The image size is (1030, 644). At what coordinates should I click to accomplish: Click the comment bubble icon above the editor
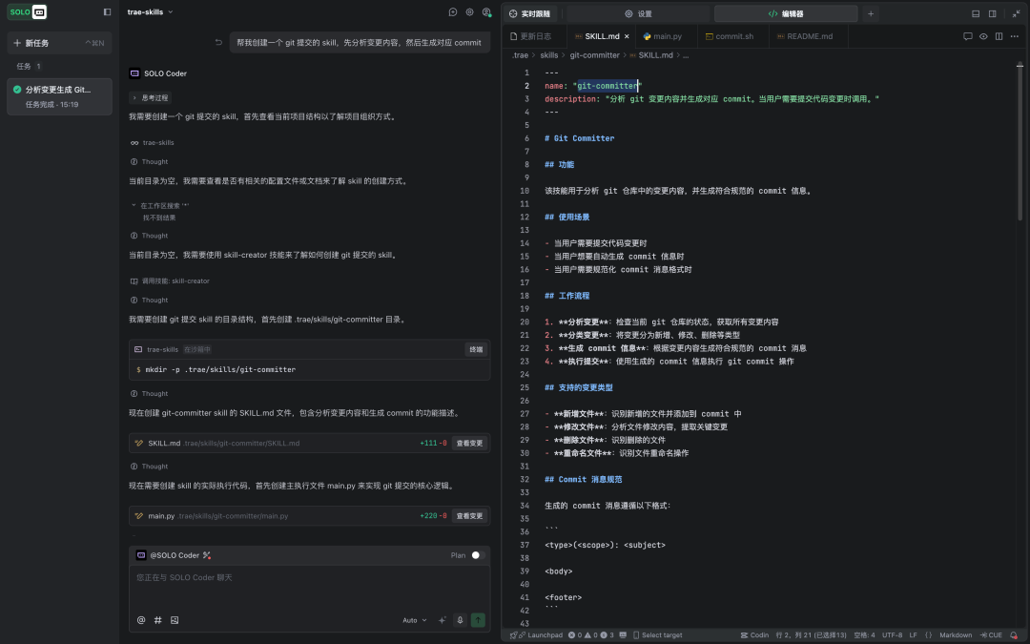967,35
